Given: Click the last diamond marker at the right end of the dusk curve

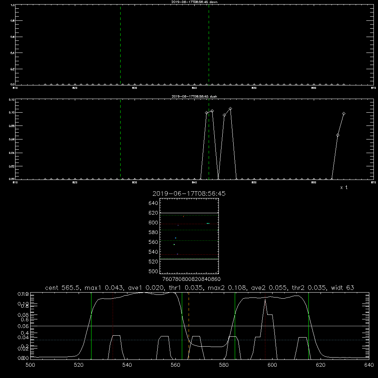Looking at the screenshot, I should [x=344, y=113].
